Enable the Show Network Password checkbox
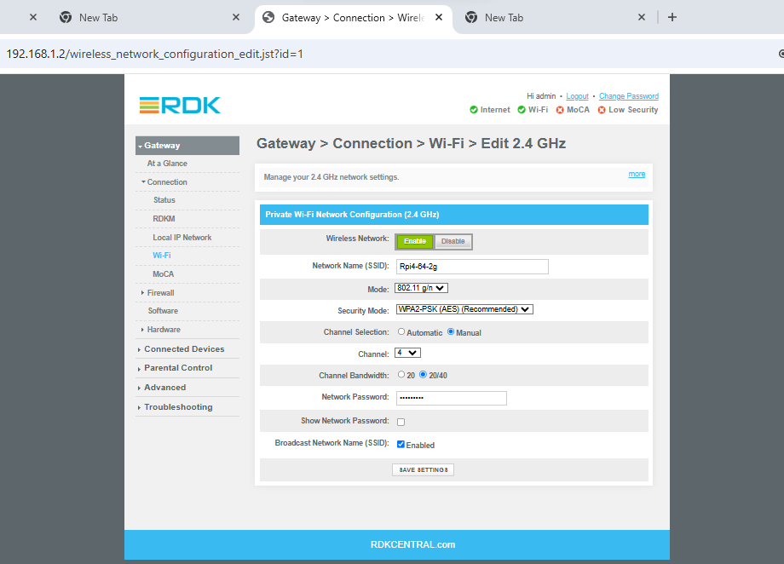This screenshot has width=784, height=564. [401, 422]
